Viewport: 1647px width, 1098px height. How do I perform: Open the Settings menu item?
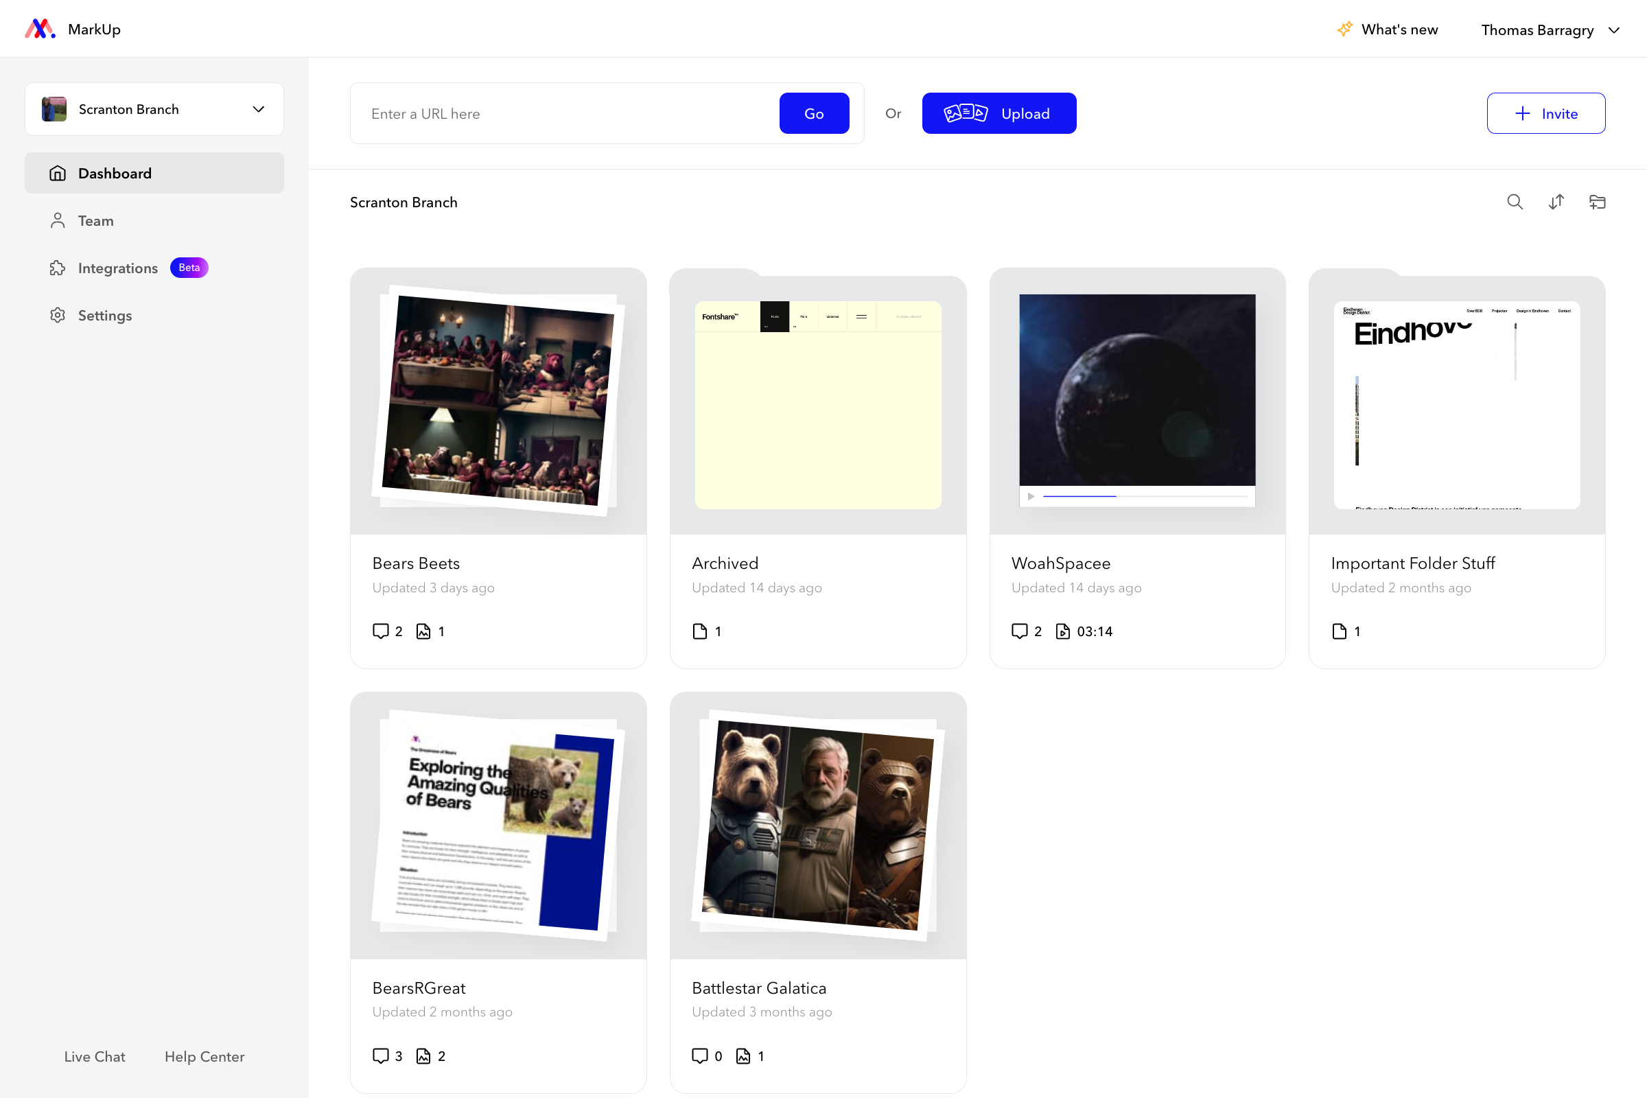(104, 315)
